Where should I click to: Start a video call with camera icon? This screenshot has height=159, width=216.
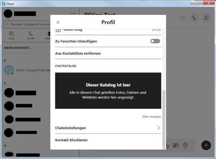pos(182,18)
